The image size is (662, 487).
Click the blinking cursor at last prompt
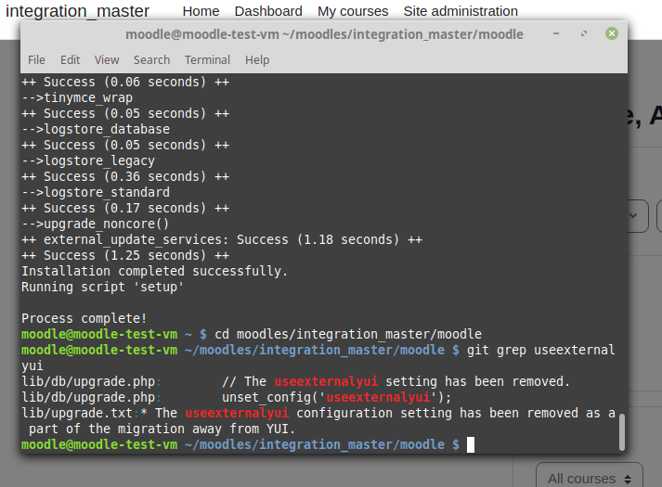[x=471, y=445]
